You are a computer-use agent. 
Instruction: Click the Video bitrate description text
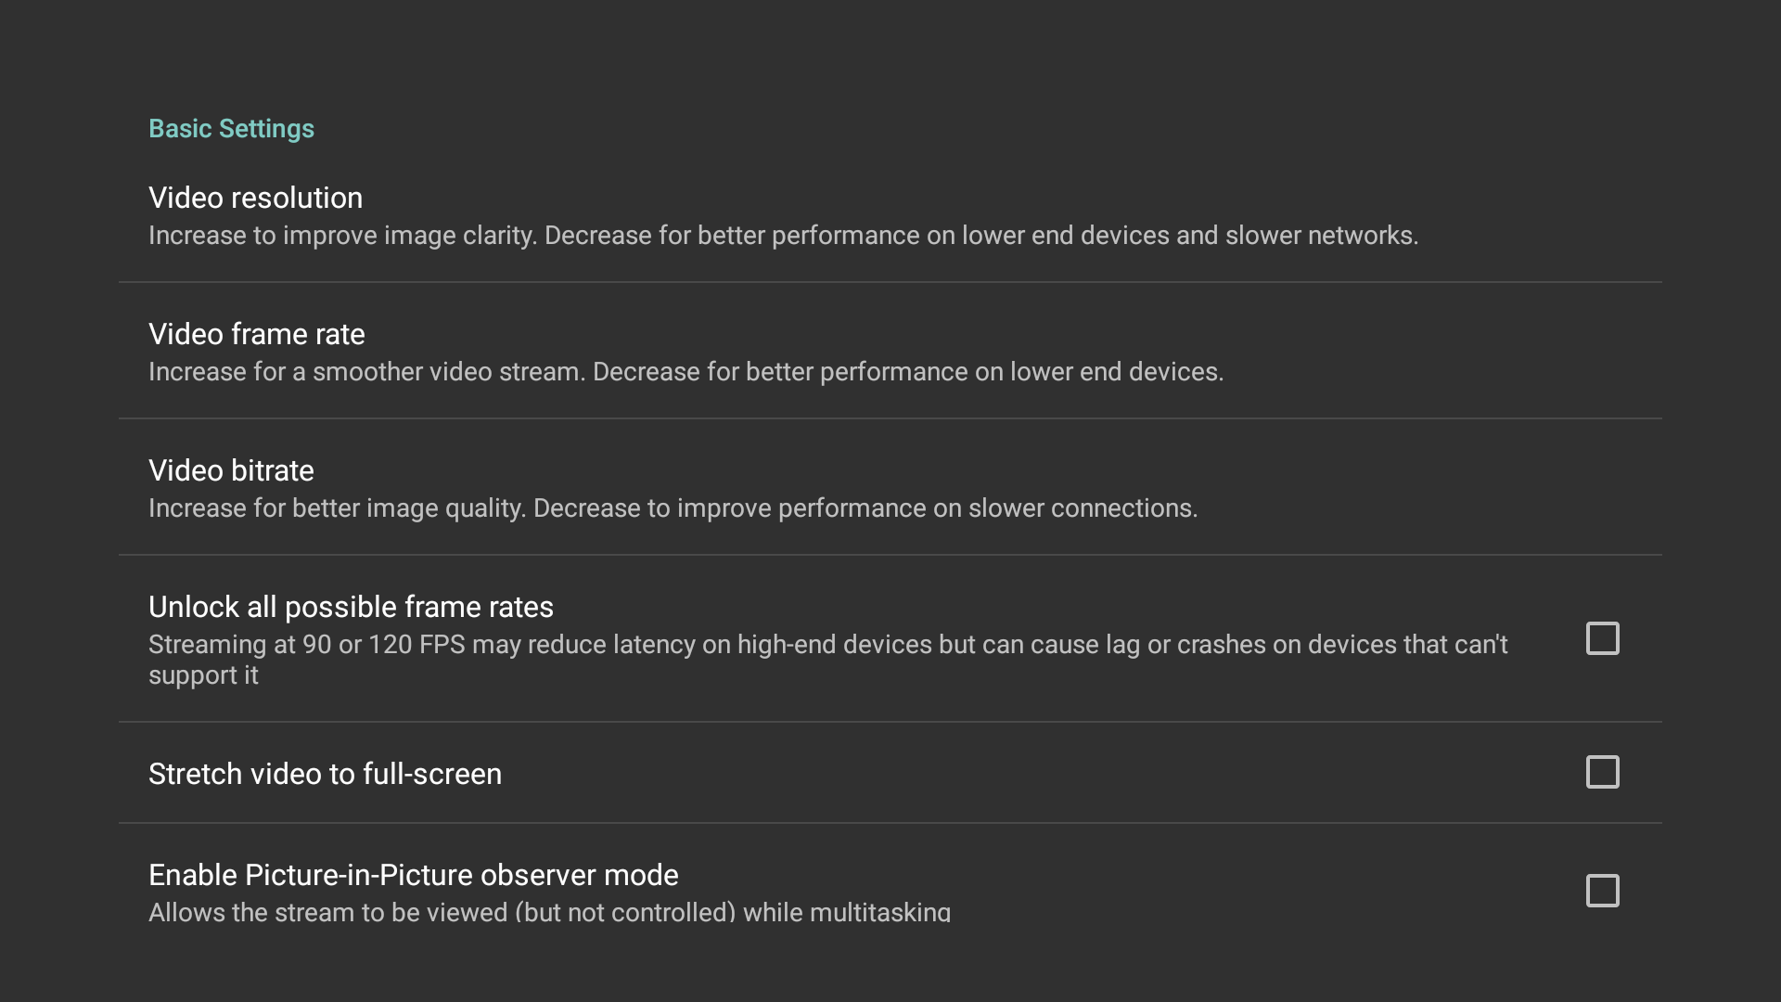[x=673, y=508]
